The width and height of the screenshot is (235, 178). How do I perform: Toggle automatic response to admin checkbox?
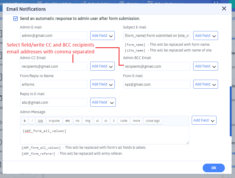click(x=16, y=19)
